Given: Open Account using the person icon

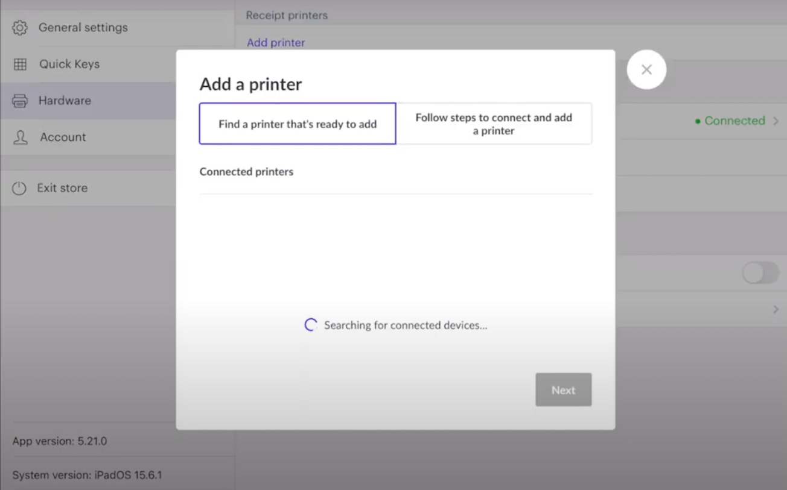Looking at the screenshot, I should [x=20, y=137].
